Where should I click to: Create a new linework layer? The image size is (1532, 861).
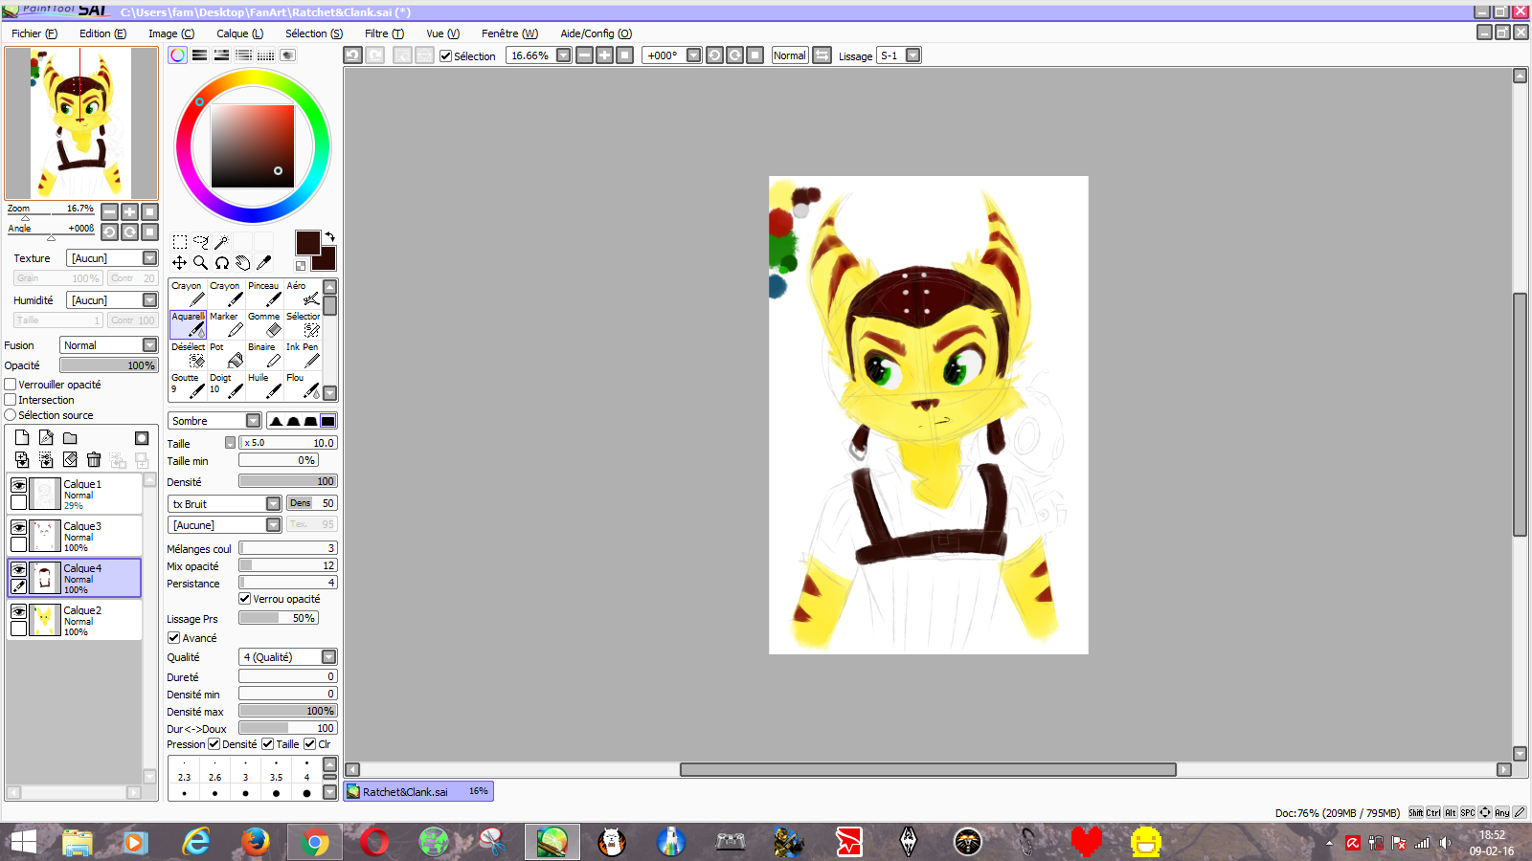[46, 438]
